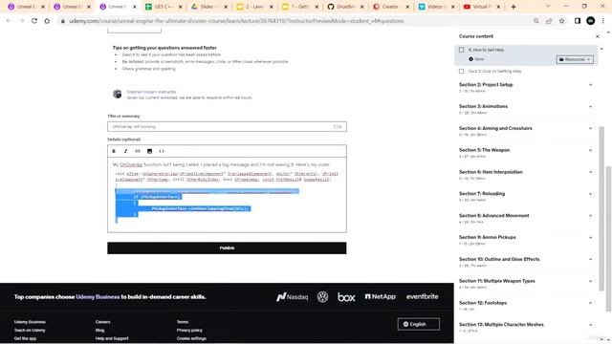Reload the current Udemy page
Viewport: 612px width, 344px height.
click(x=34, y=21)
